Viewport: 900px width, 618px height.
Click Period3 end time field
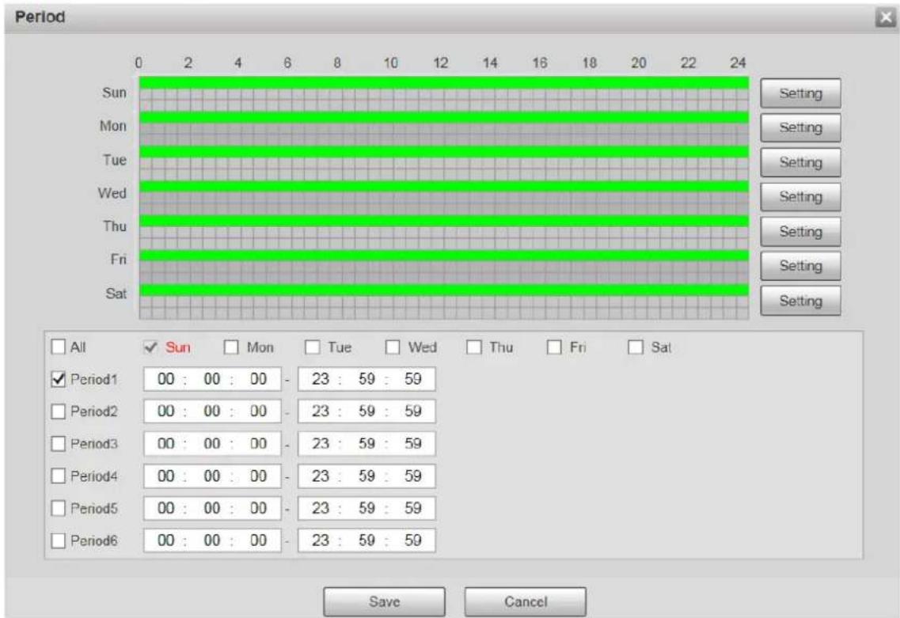pos(366,444)
